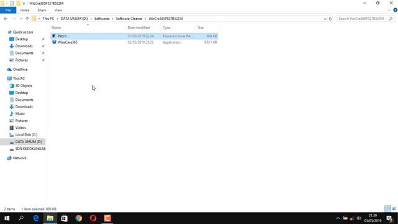398x224 pixels.
Task: Refresh the current folder
Action: point(330,19)
